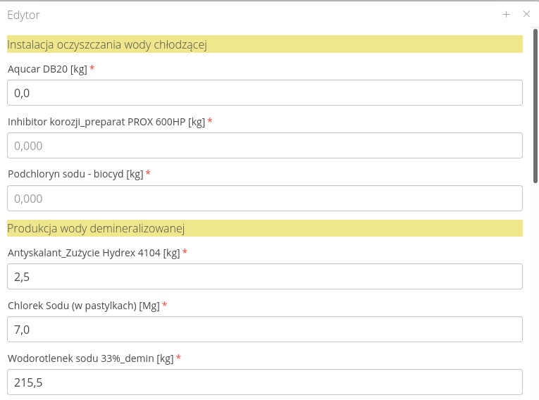Screen dimensions: 539x400
Task: Click the Aqucar DB20 [kg] label
Action: pyautogui.click(x=47, y=69)
